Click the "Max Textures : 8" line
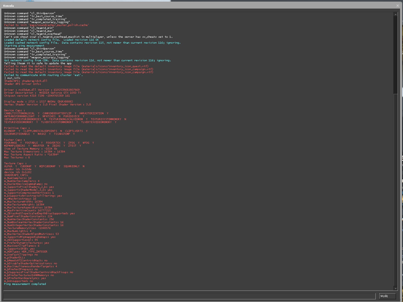The width and height of the screenshot is (403, 302). [x=17, y=158]
